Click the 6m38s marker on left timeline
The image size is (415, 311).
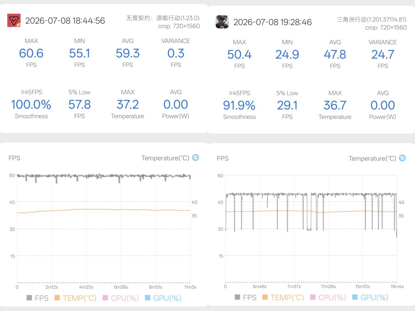pyautogui.click(x=121, y=287)
